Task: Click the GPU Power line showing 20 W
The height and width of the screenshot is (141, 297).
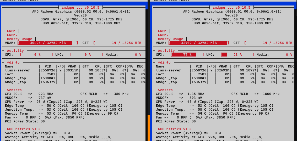Action: coord(56,102)
